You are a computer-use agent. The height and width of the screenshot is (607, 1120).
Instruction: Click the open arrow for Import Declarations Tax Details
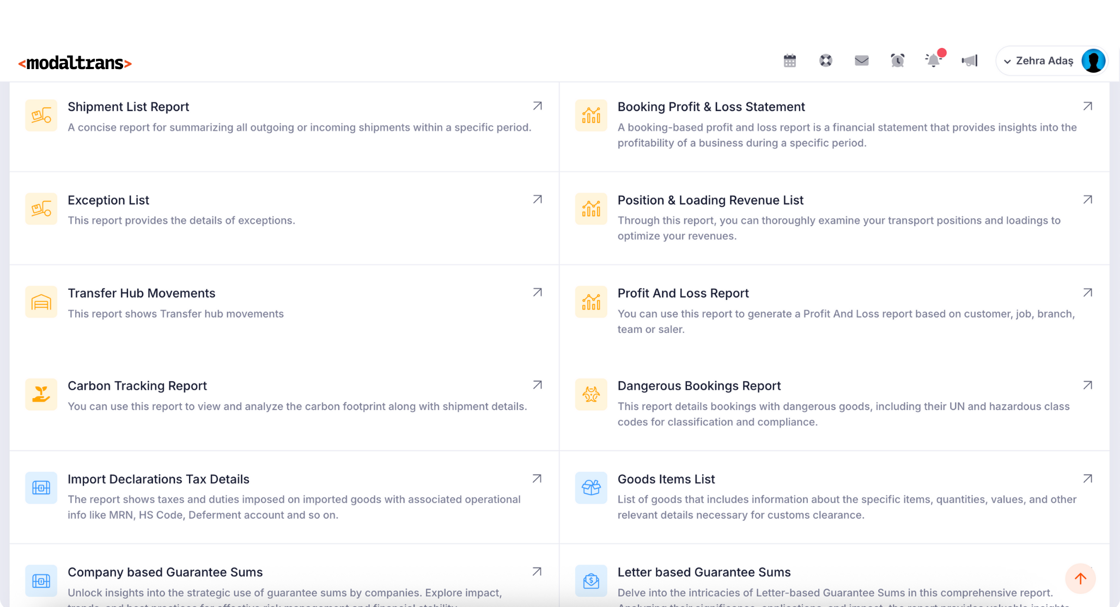pyautogui.click(x=537, y=479)
